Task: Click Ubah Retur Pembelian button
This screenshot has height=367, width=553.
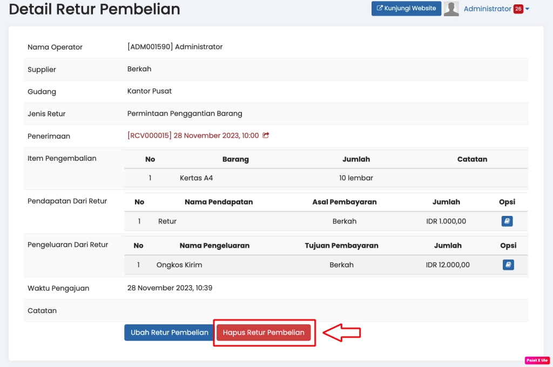Action: [x=169, y=332]
